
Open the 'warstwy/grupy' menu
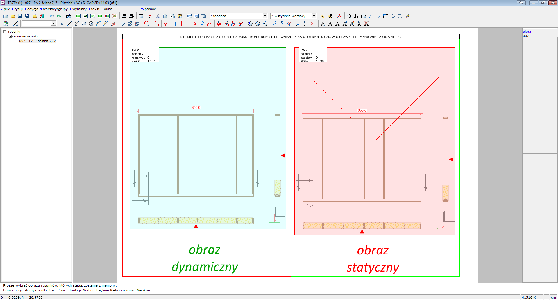point(55,9)
